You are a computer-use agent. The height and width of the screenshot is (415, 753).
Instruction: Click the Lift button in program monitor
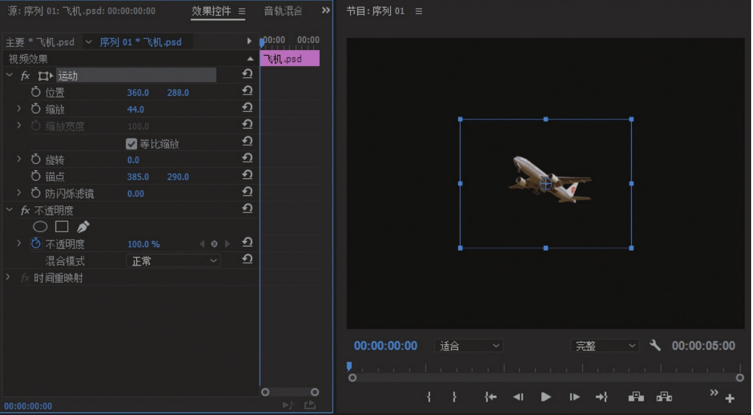coord(636,397)
